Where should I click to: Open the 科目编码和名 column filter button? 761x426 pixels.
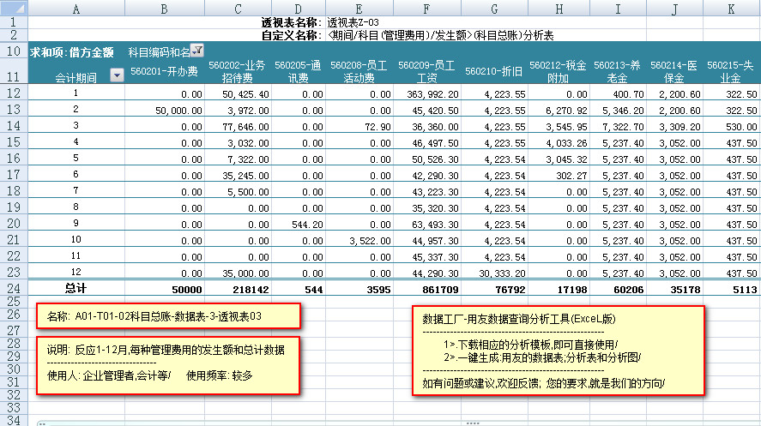click(x=197, y=51)
